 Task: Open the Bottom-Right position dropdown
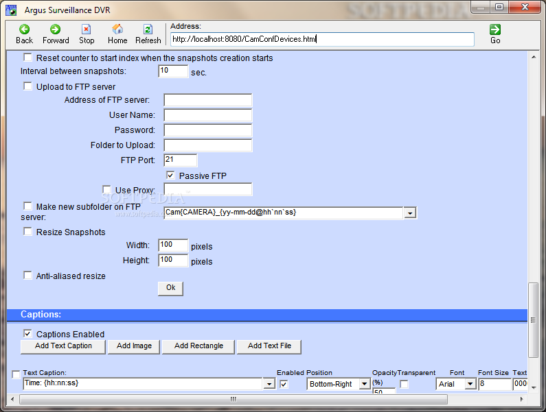coord(364,384)
